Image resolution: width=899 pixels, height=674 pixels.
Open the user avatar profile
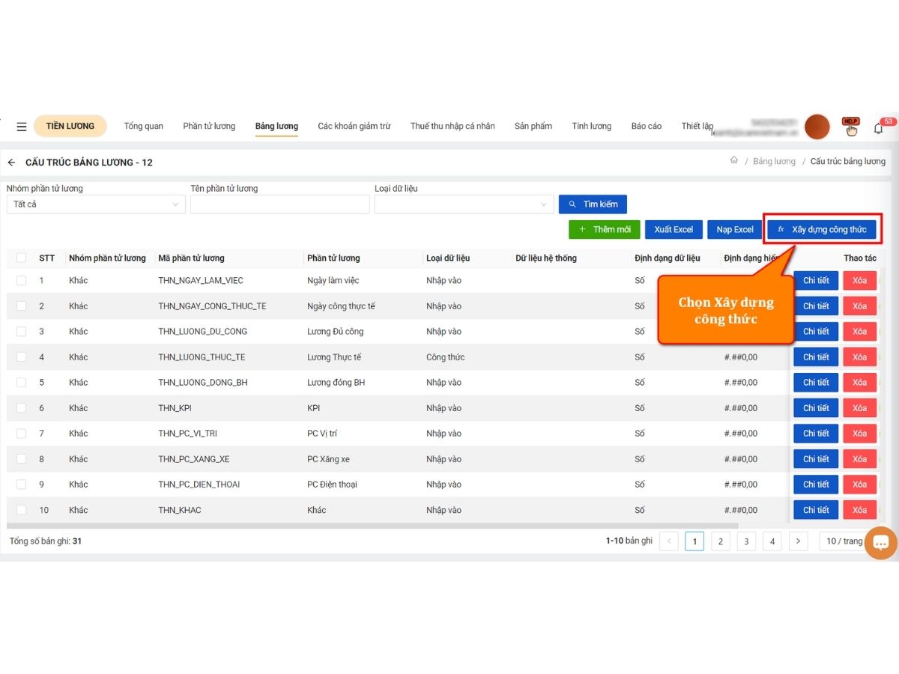(x=817, y=127)
